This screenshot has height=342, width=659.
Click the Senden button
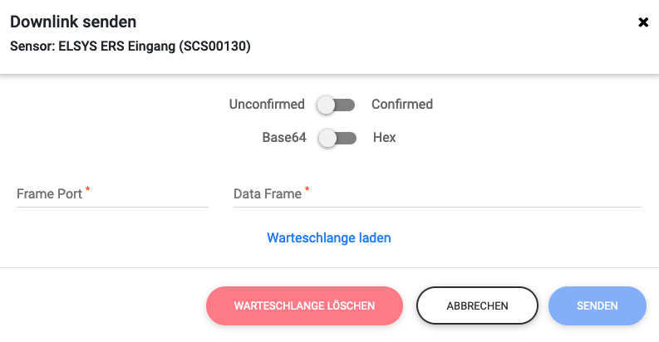597,305
